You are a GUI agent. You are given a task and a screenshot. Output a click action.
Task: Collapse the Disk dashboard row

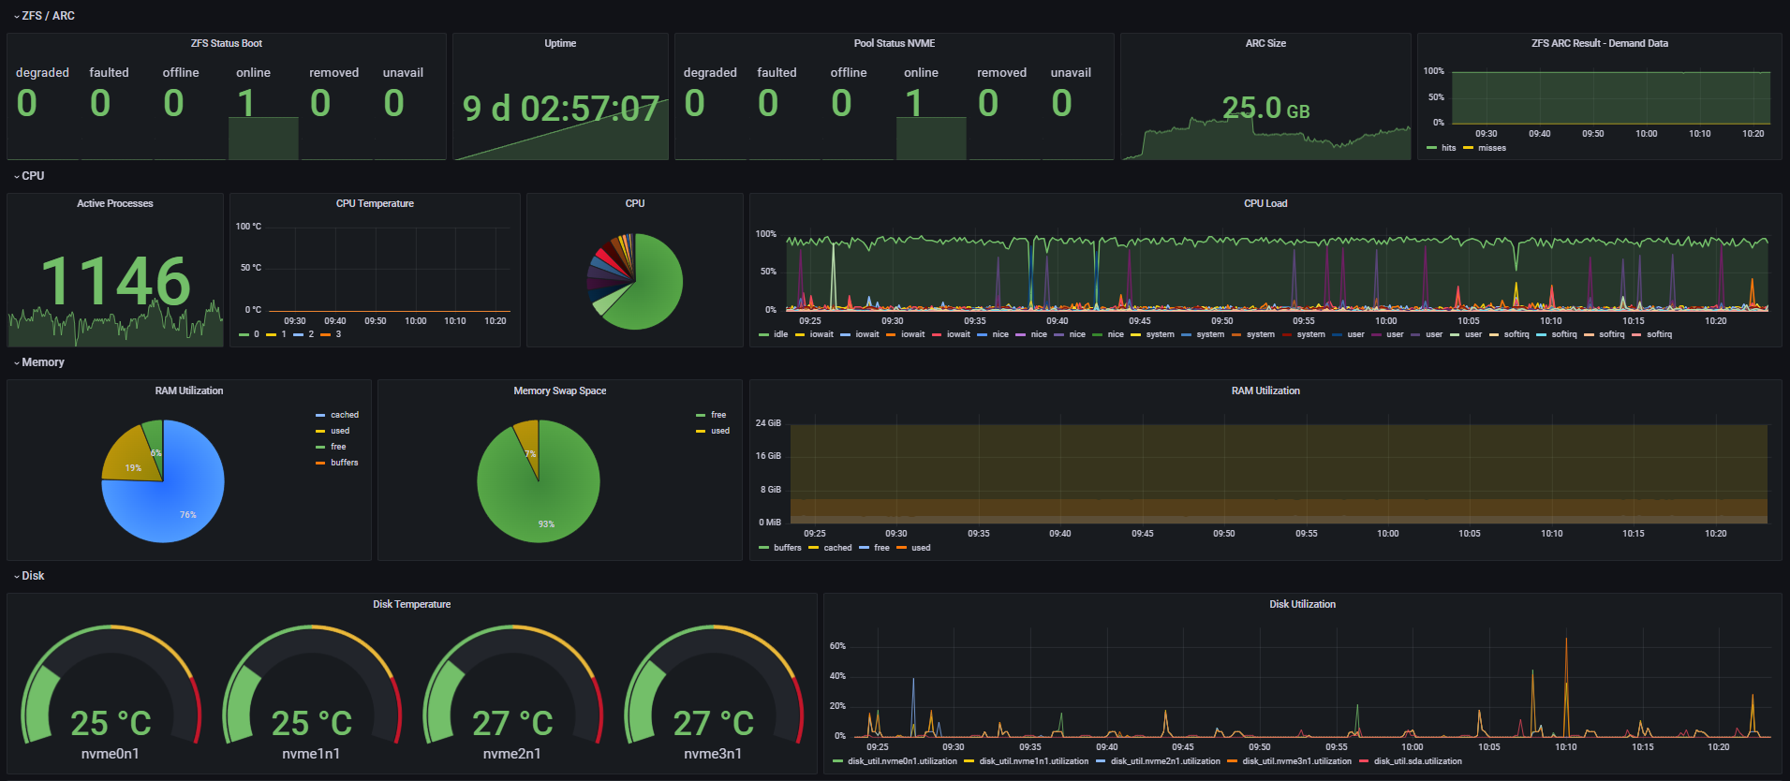point(29,576)
